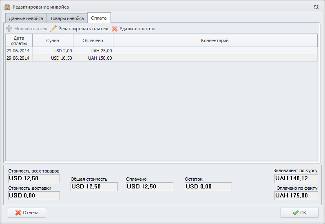The image size is (325, 224).
Task: Click the pencil icon for Редактировать платеж
Action: (53, 29)
